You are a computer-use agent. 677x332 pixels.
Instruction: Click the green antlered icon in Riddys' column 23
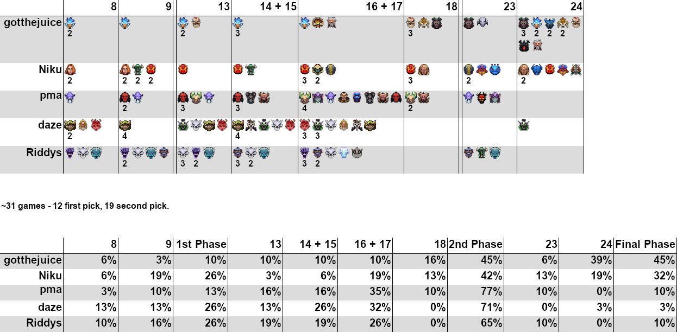click(481, 152)
